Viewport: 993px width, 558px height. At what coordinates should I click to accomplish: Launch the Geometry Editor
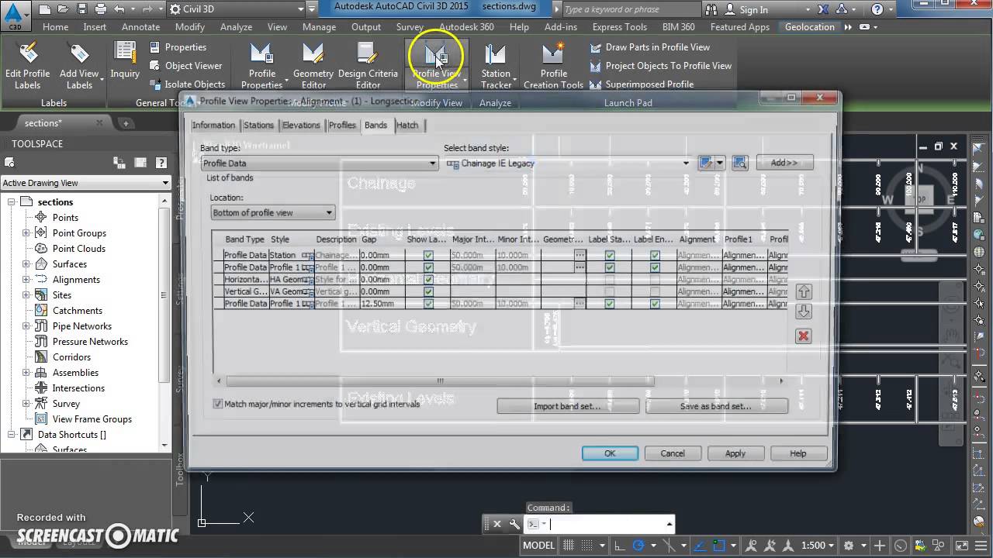(313, 65)
